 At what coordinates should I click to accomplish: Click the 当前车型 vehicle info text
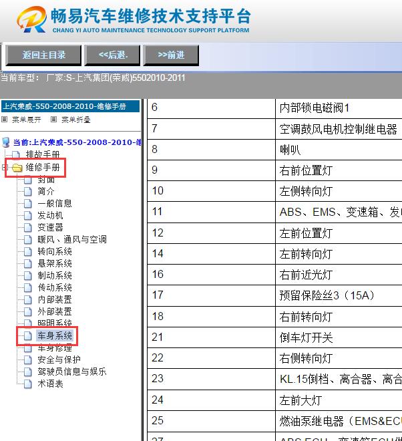93,78
